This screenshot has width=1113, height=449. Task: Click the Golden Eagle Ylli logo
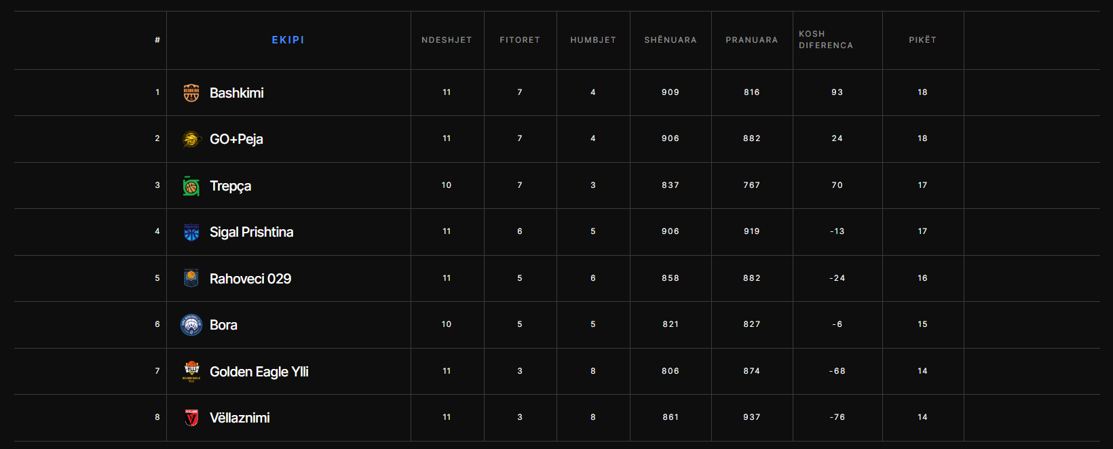191,372
